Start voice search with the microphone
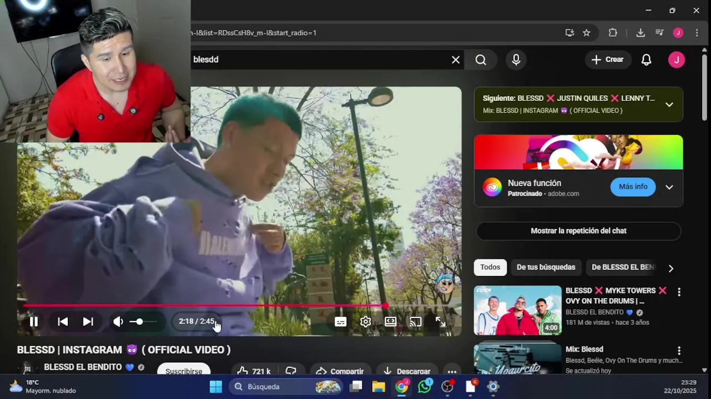The width and height of the screenshot is (711, 399). point(516,60)
